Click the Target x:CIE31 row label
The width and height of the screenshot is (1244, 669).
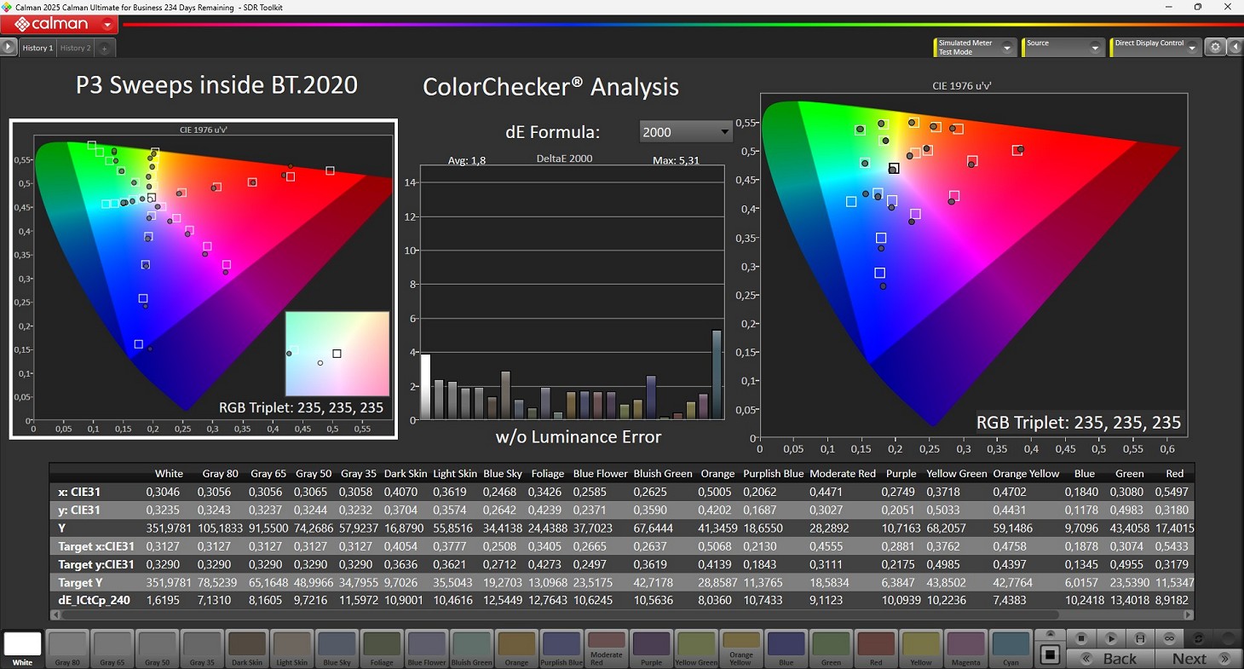coord(95,546)
